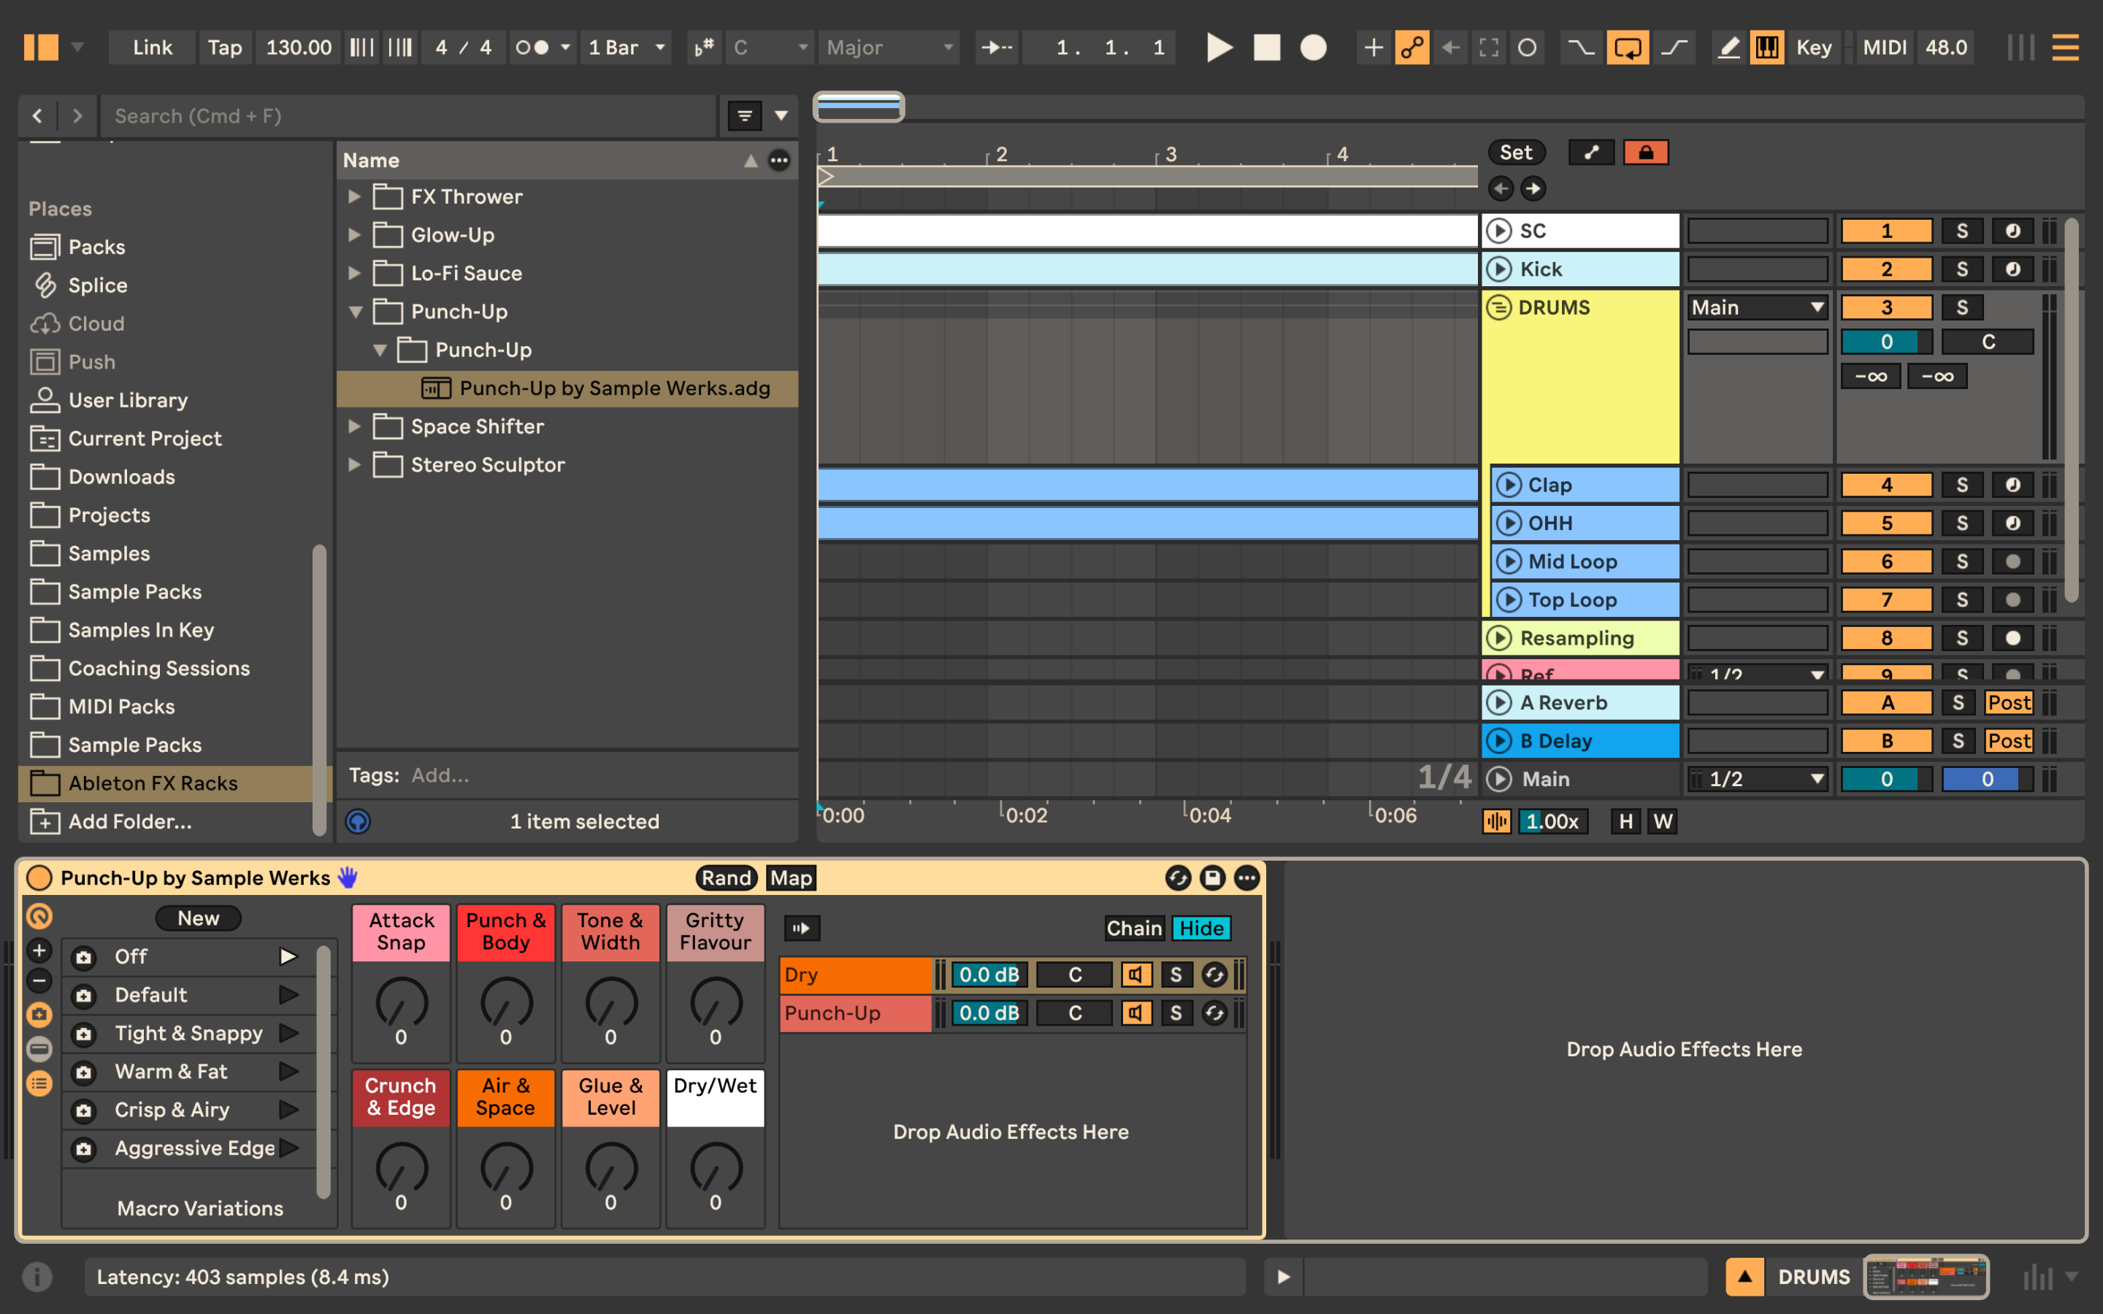Click the Hide chain list button
Screen dimensions: 2103x1314
pos(1201,928)
